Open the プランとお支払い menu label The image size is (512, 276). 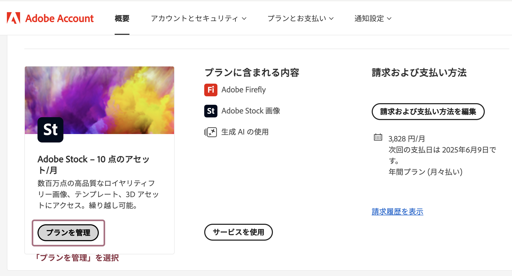pyautogui.click(x=297, y=18)
